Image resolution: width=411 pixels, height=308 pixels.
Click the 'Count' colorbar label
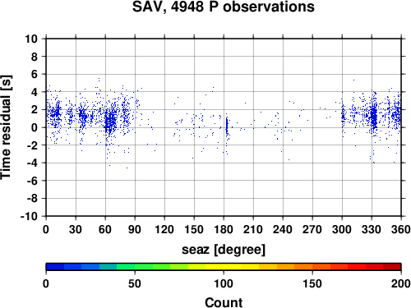pos(224,302)
